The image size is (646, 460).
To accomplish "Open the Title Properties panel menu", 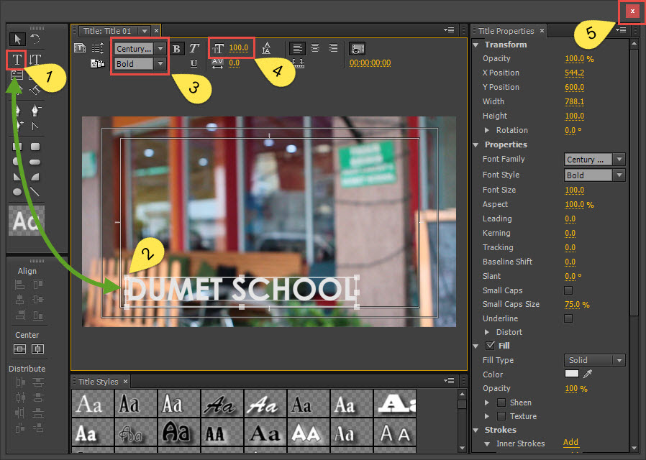I will pos(622,30).
